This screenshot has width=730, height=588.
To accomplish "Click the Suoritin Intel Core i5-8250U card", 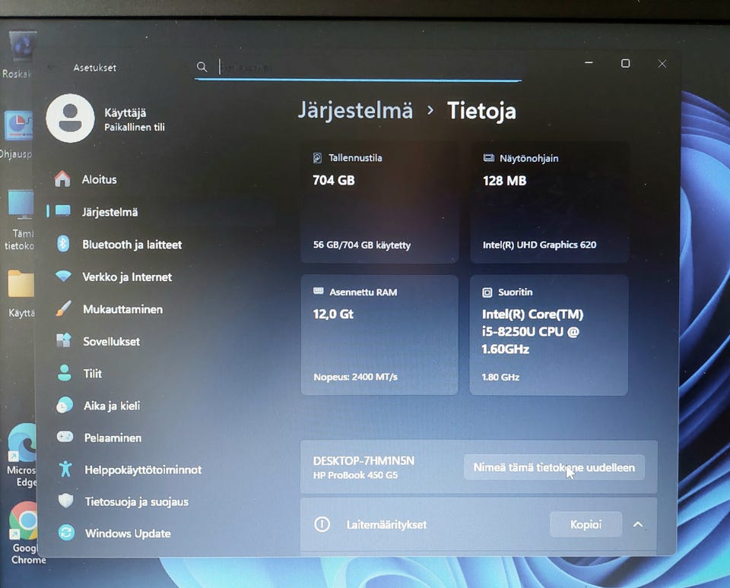I will (549, 335).
